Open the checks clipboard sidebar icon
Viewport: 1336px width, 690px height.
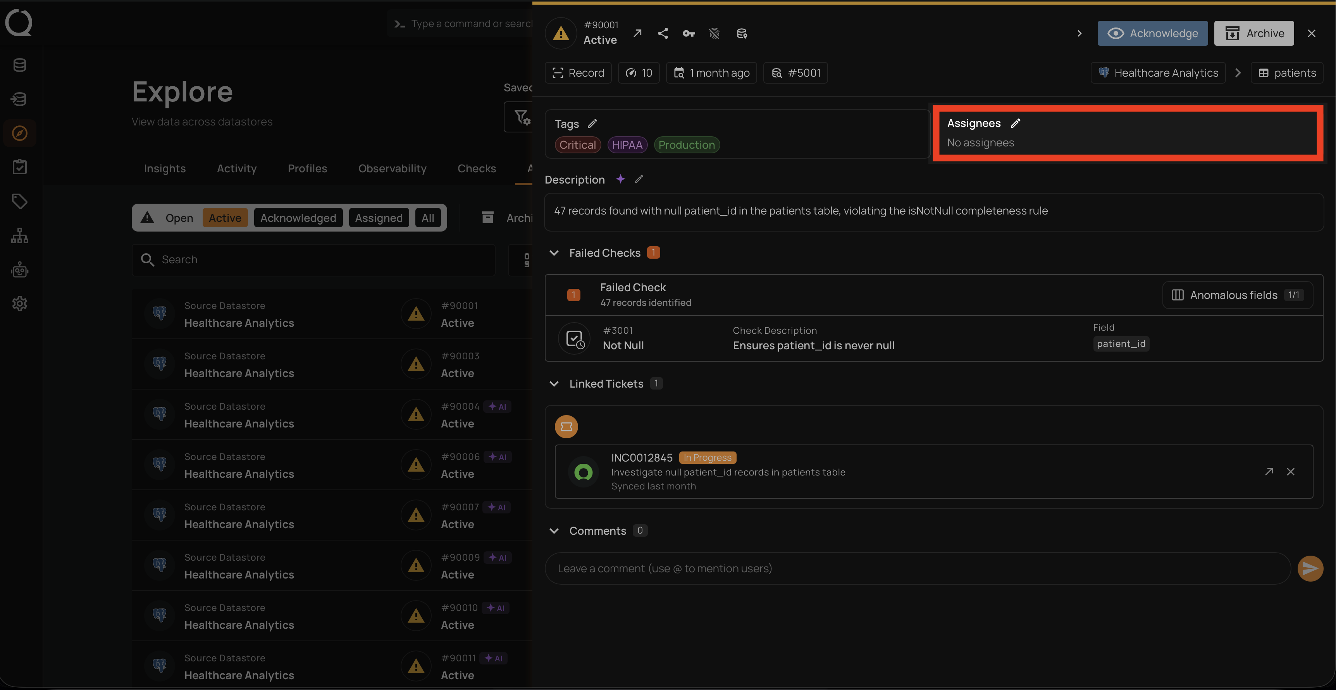(20, 167)
